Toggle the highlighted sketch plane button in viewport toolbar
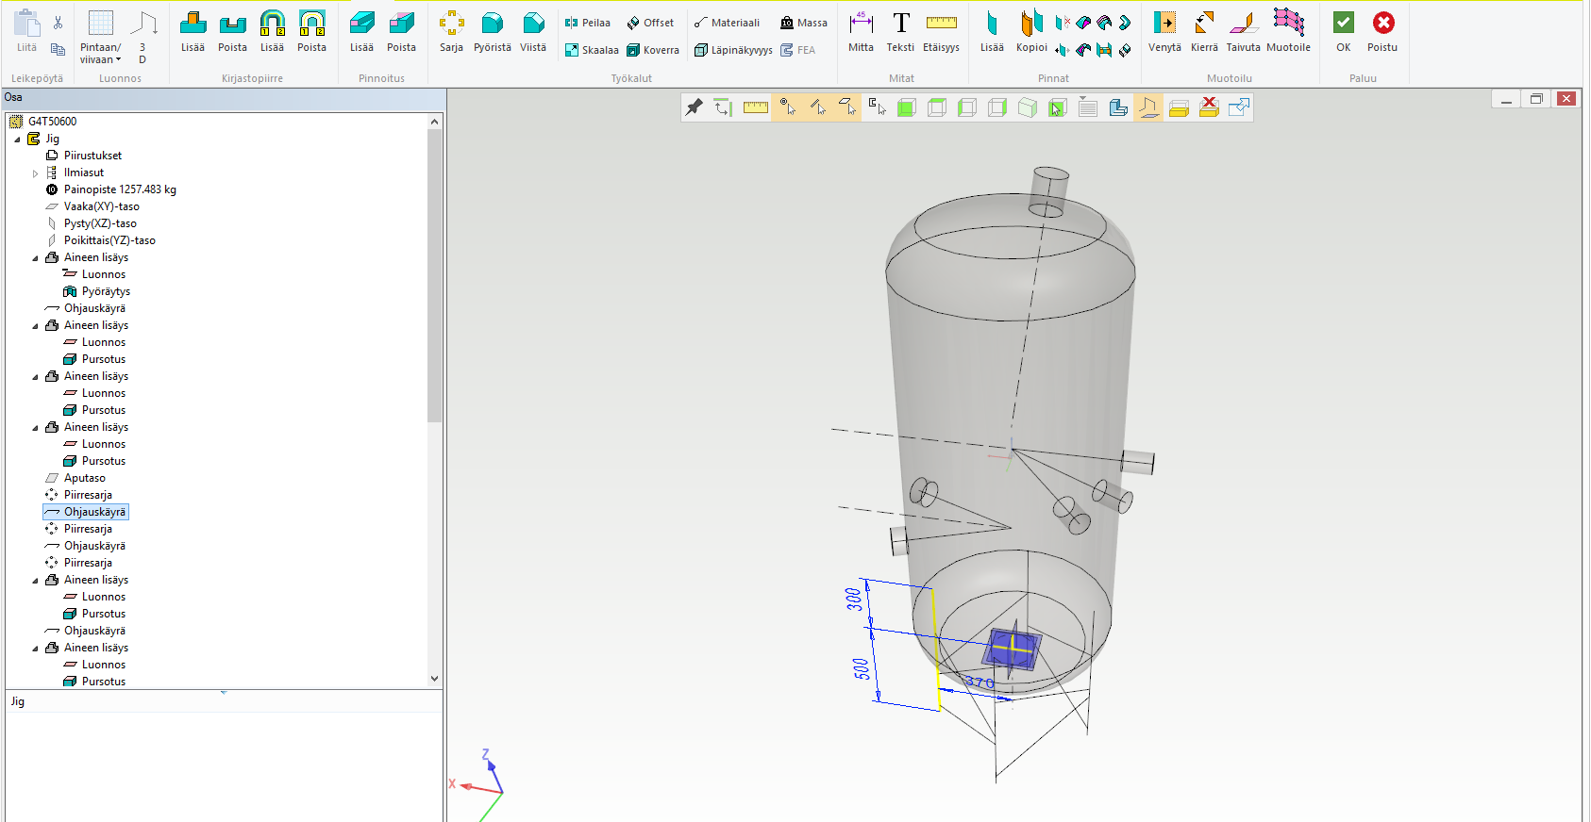The height and width of the screenshot is (822, 1591). pos(1148,107)
